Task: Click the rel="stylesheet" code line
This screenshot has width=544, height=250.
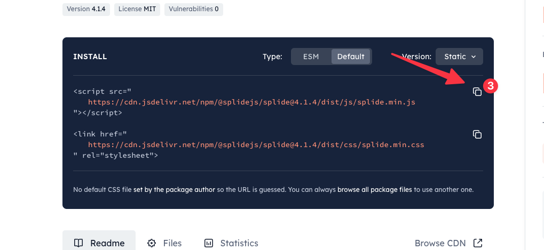Action: pyautogui.click(x=115, y=156)
